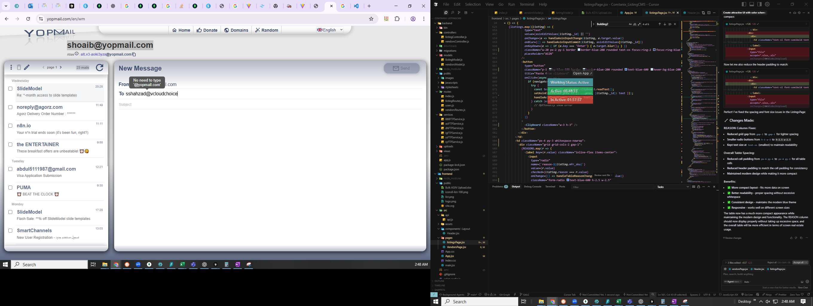This screenshot has height=306, width=813.
Task: Open Search icon in Cursor activity bar
Action: [452, 13]
